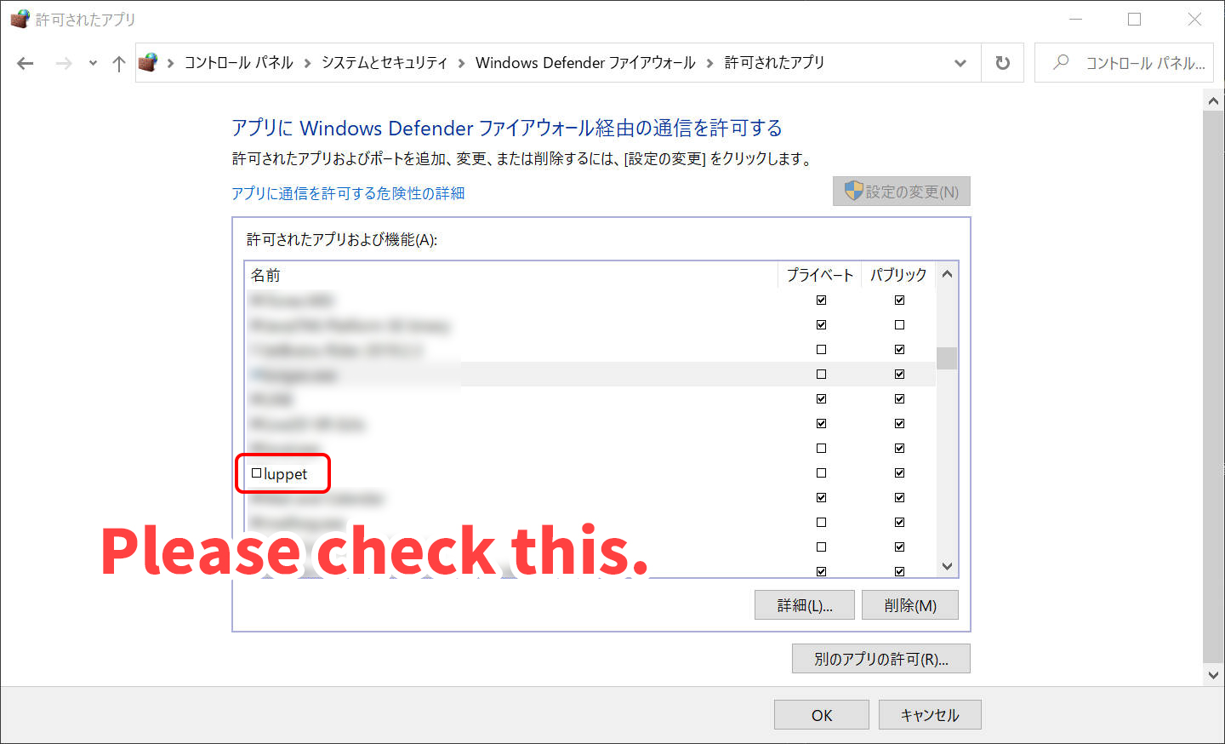The image size is (1225, 744).
Task: Click 詳細(L)... button
Action: (804, 605)
